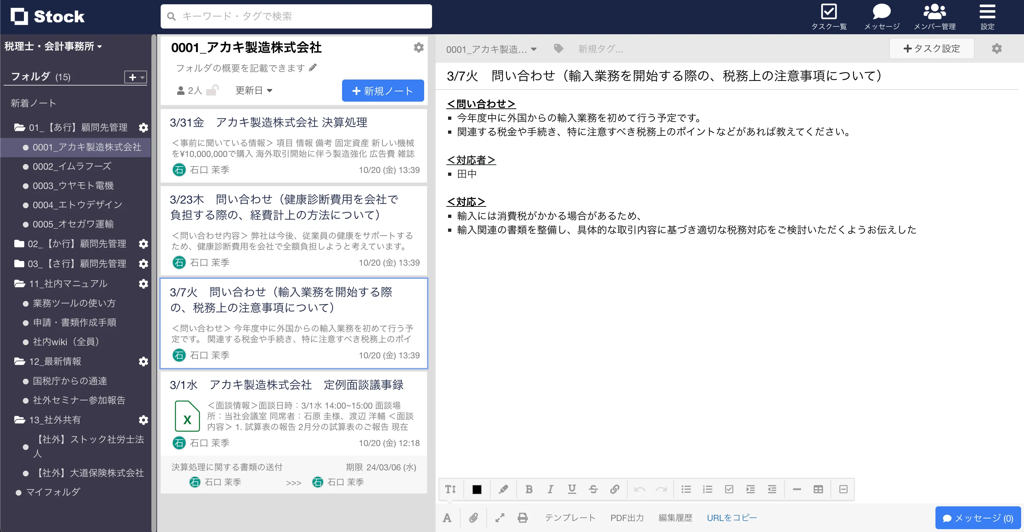The width and height of the screenshot is (1024, 532).
Task: Click the URLをコピー link
Action: point(732,518)
